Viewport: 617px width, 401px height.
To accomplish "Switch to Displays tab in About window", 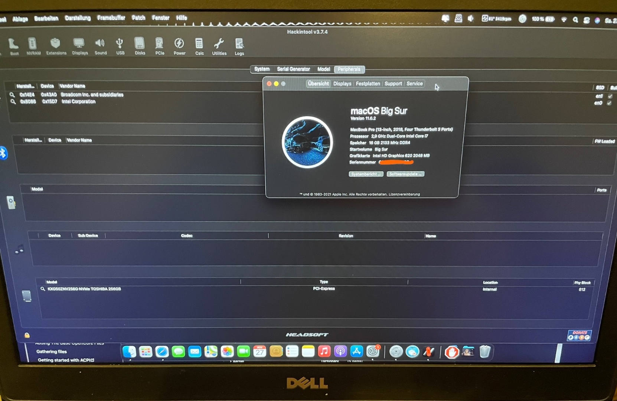I will 342,84.
